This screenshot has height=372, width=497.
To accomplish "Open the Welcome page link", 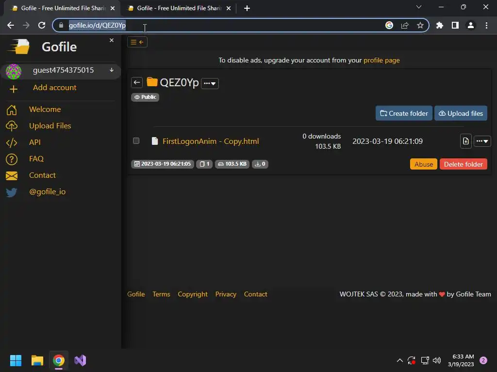I will pyautogui.click(x=45, y=109).
